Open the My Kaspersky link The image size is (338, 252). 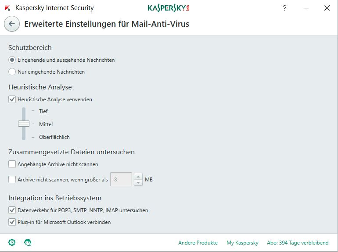pos(242,243)
